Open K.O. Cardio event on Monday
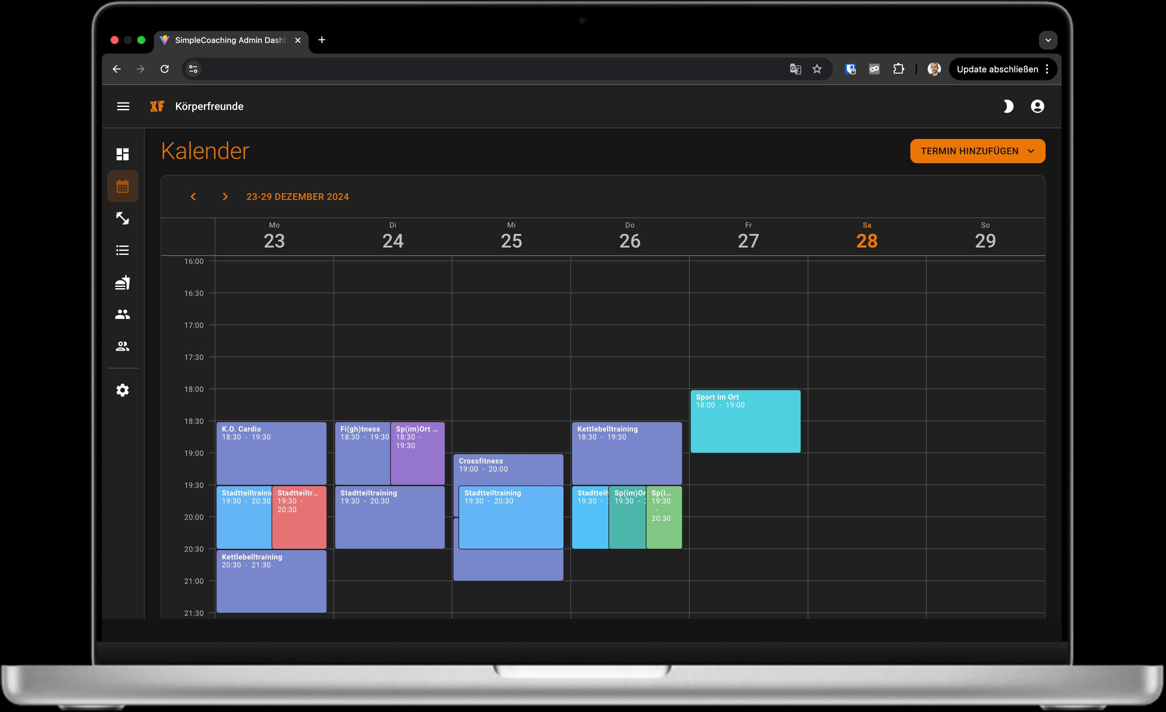 click(271, 453)
